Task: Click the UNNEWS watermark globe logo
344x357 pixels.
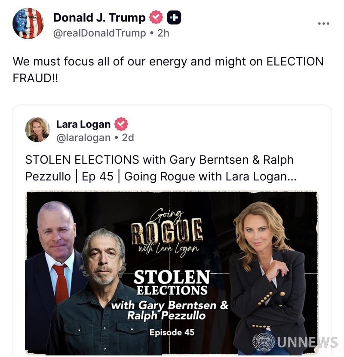Action: pyautogui.click(x=264, y=342)
